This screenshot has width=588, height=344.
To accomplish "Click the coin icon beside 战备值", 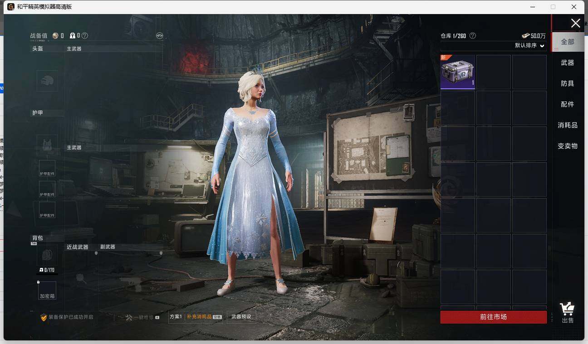I will (55, 35).
